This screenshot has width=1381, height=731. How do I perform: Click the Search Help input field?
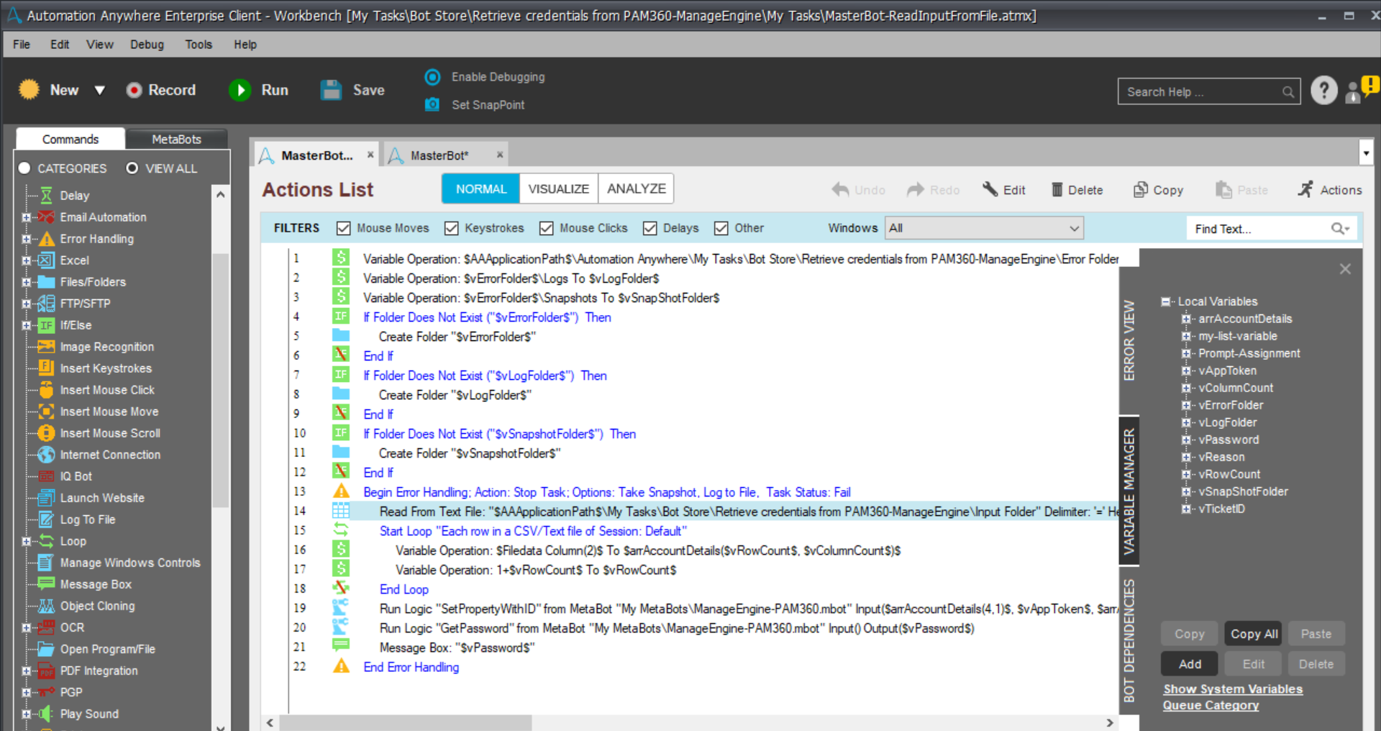[1201, 92]
